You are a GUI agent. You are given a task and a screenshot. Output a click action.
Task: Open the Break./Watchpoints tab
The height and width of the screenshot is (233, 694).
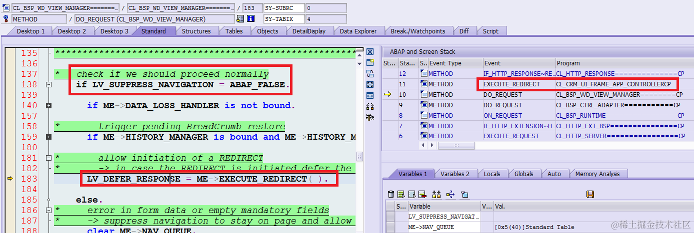click(x=417, y=31)
